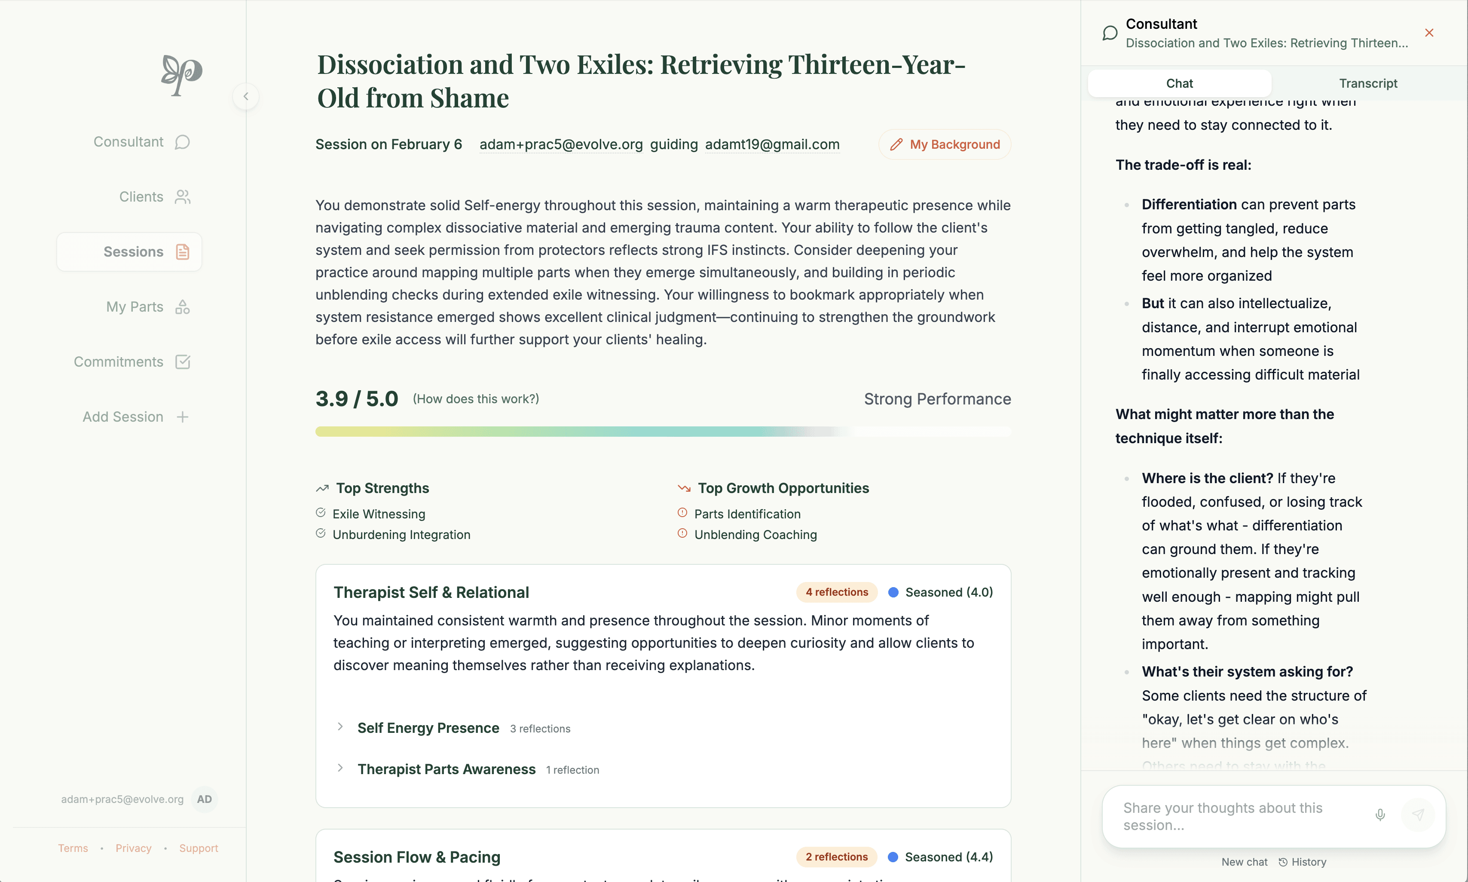
Task: Click the plus icon beside Add Session
Action: click(182, 416)
